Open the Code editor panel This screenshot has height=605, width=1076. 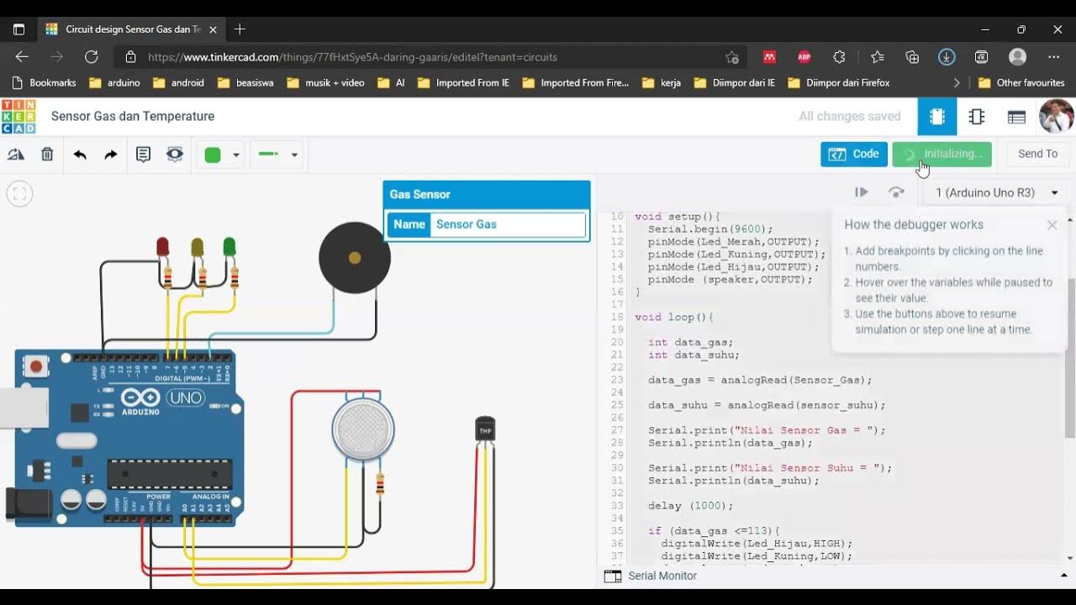click(854, 154)
